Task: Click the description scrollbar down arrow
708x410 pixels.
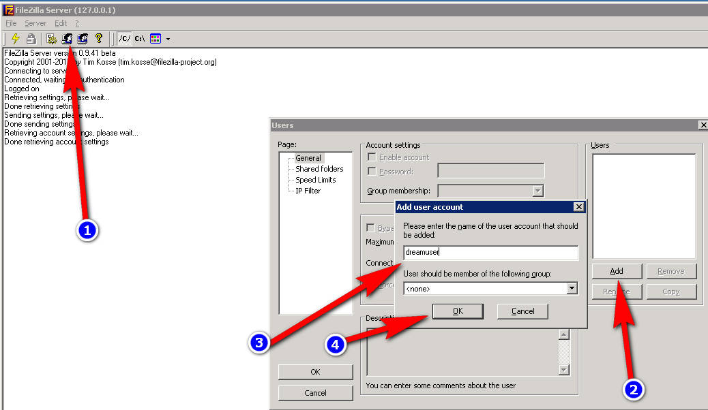Action: (x=563, y=370)
